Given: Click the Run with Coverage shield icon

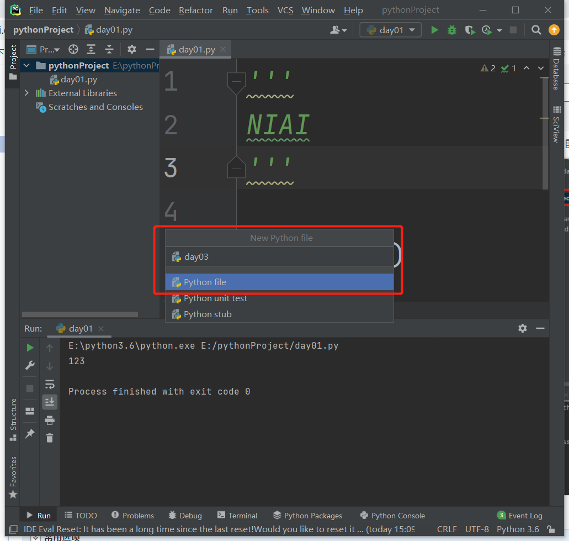Looking at the screenshot, I should pos(469,30).
